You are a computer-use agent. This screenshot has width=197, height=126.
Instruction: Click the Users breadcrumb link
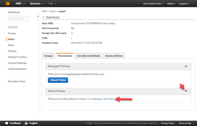[x=52, y=11]
